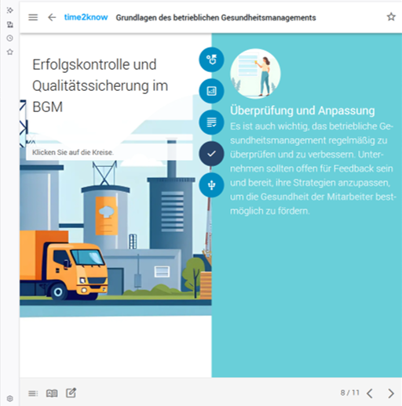Go back with the left arrow
The height and width of the screenshot is (406, 402).
52,17
